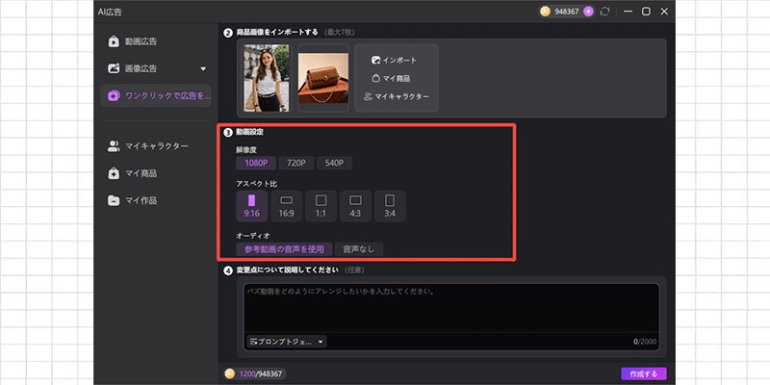Click インポート to import images
The width and height of the screenshot is (770, 385).
pos(395,60)
